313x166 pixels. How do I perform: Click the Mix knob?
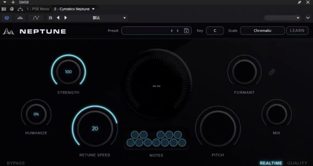277,114
